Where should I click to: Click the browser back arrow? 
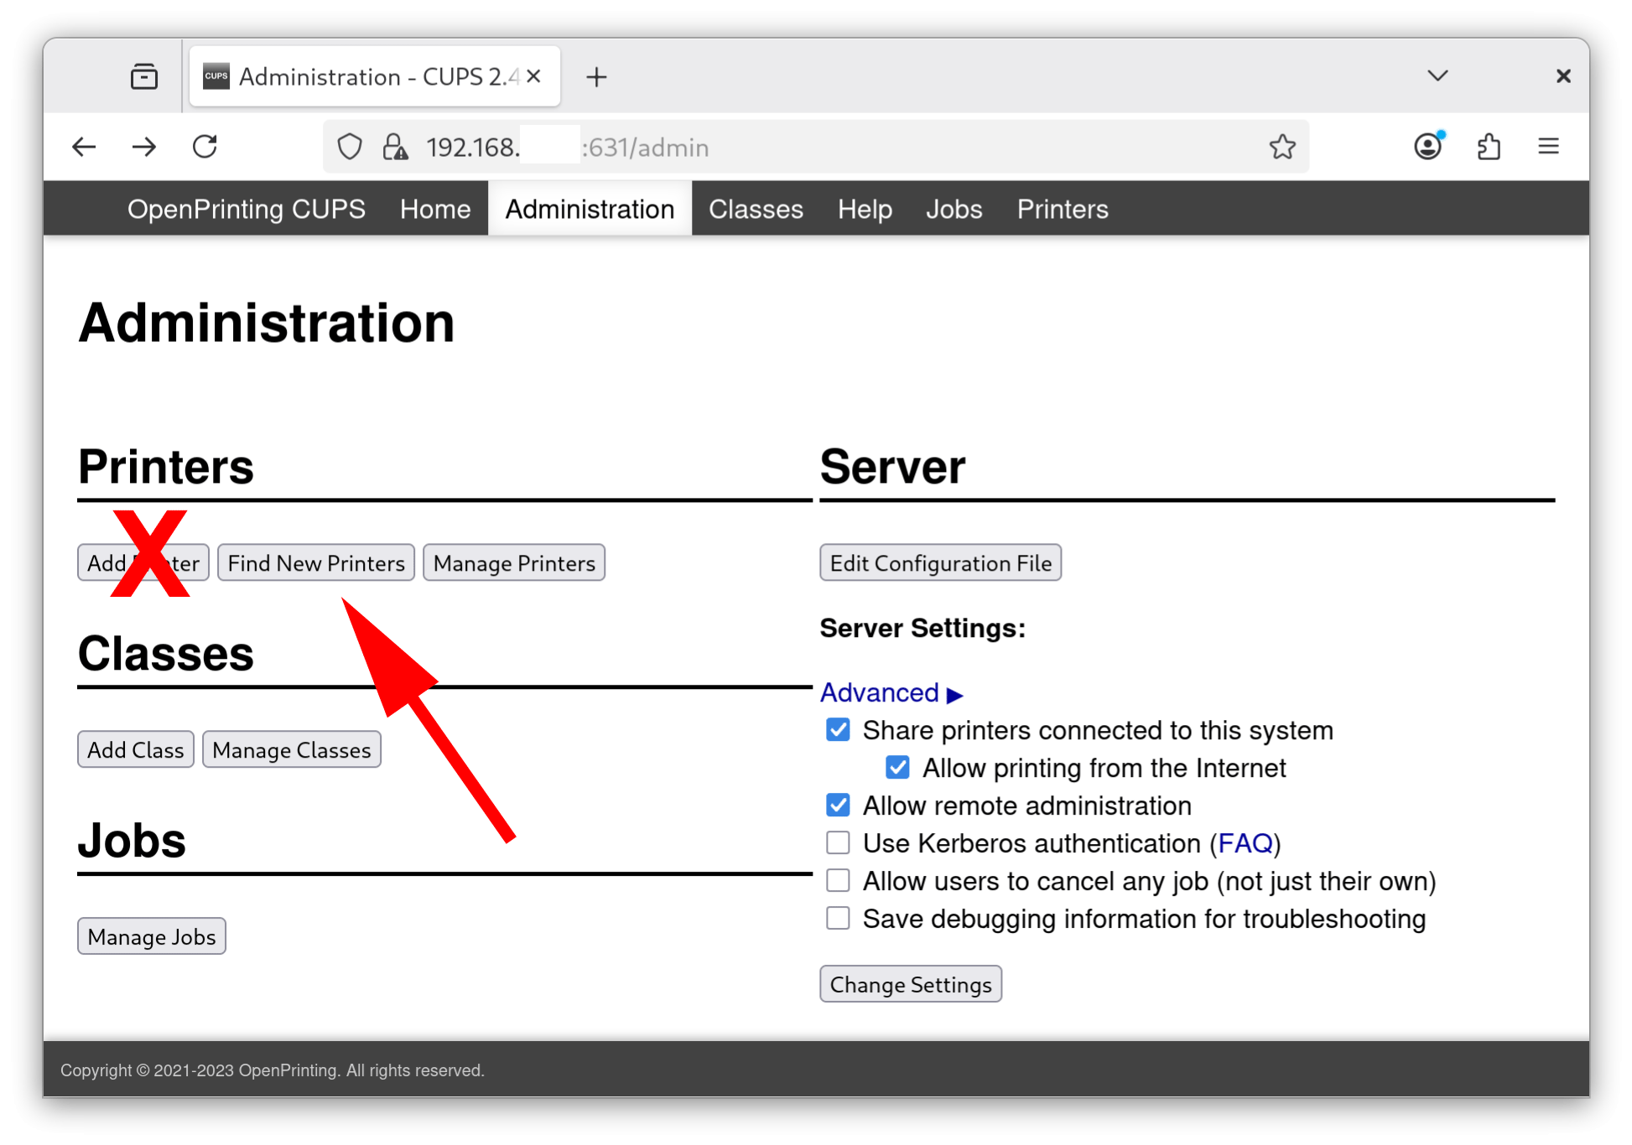[x=84, y=148]
